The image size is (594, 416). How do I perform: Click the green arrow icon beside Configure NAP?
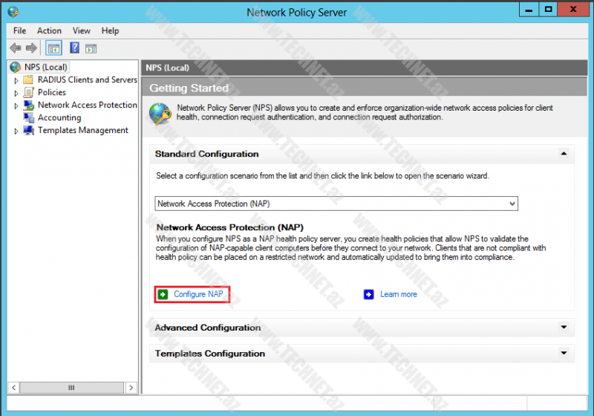pos(163,294)
